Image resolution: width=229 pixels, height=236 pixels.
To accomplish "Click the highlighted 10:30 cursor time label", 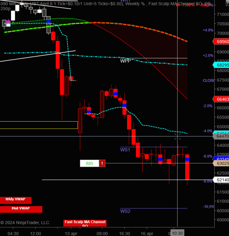I will 178,233.
